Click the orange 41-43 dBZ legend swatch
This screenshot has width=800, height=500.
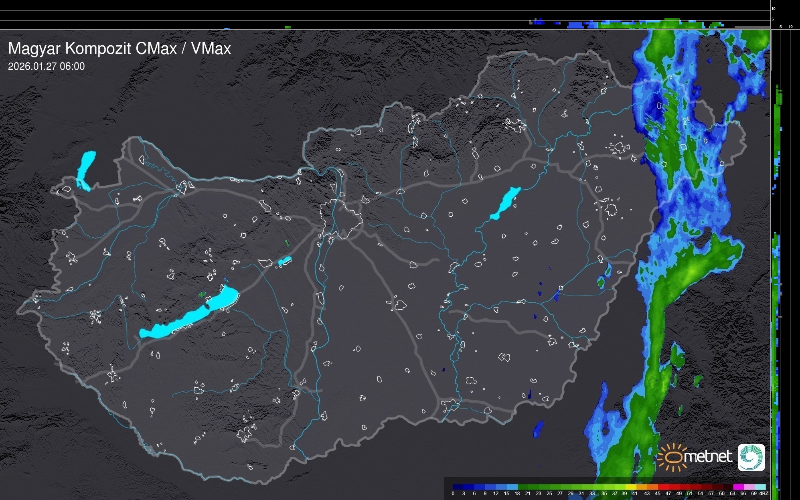[x=641, y=487]
